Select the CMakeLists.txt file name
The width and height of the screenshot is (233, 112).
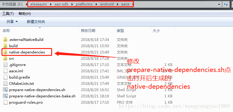point(21,83)
